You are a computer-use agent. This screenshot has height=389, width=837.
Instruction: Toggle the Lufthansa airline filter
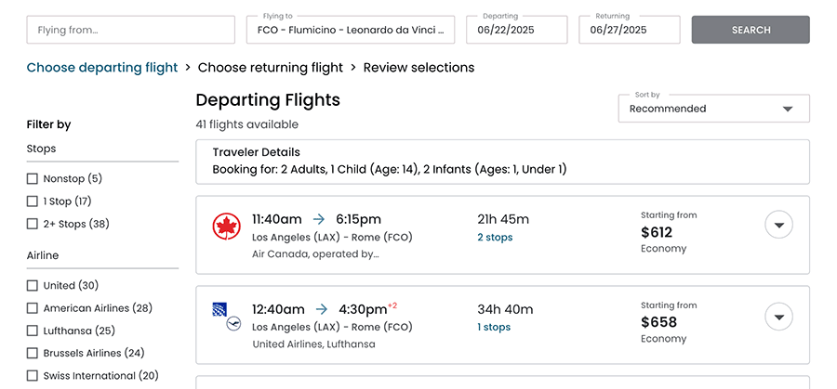coord(33,331)
